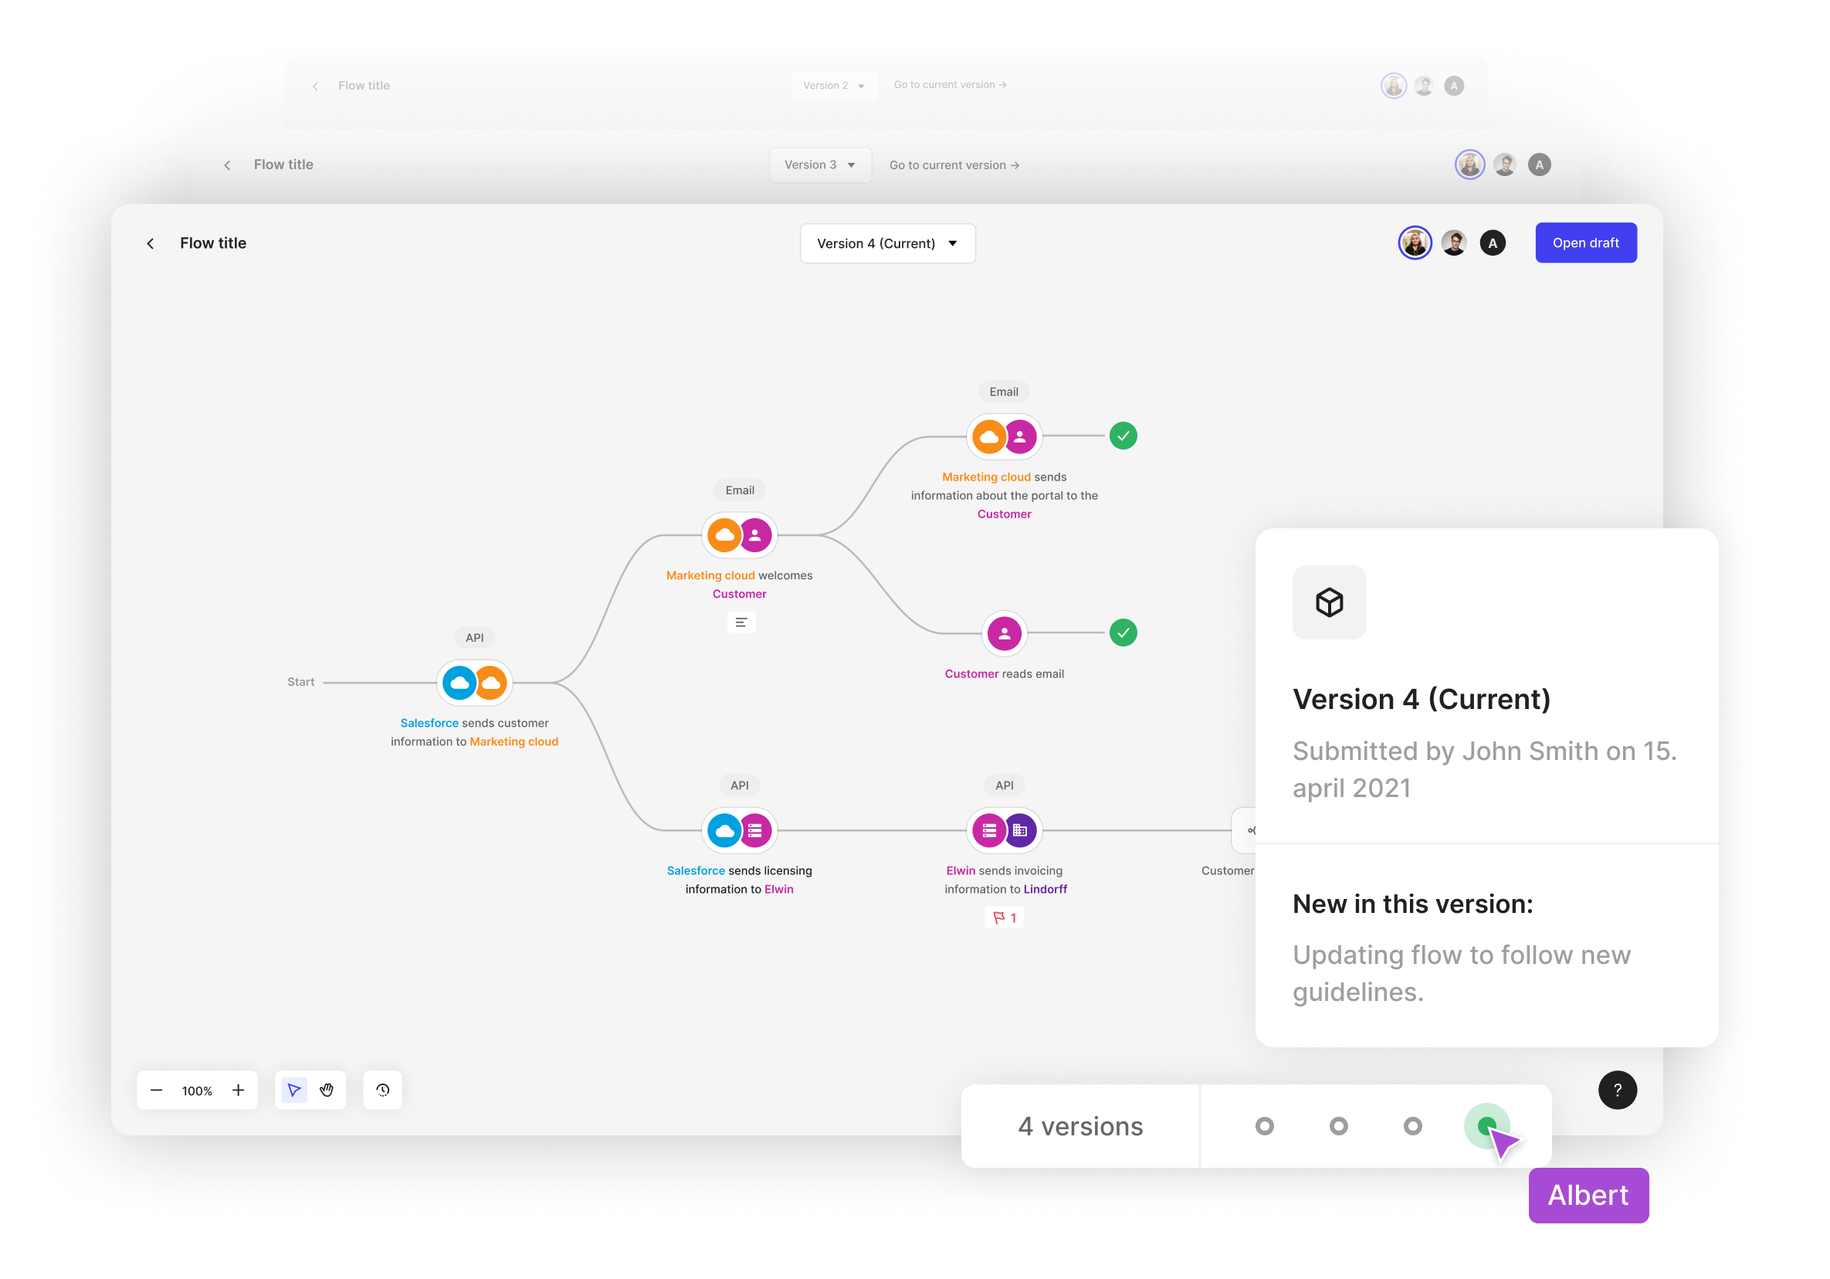Open the Version 2 dropdown in back window
The image size is (1830, 1279).
pos(834,87)
